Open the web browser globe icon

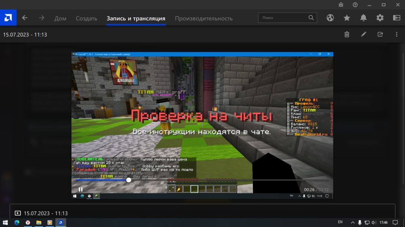click(330, 18)
